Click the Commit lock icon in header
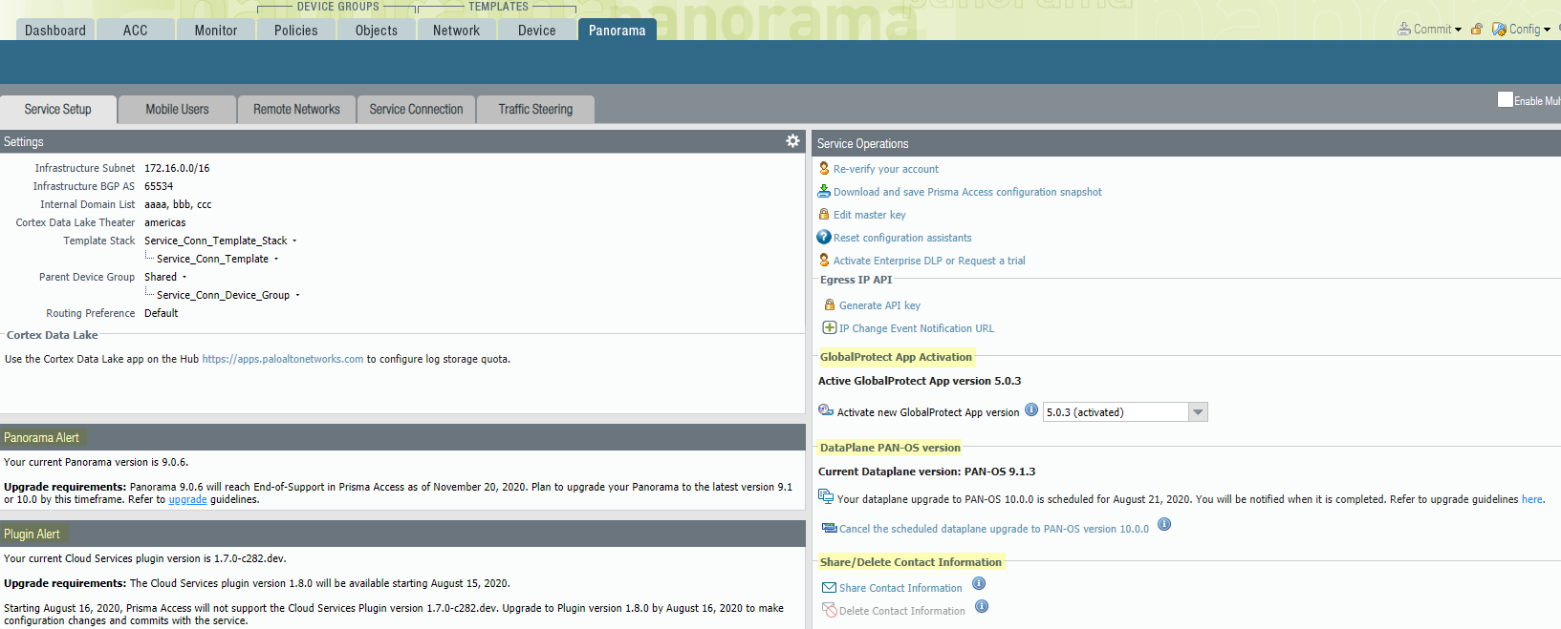1561x629 pixels. (x=1477, y=30)
